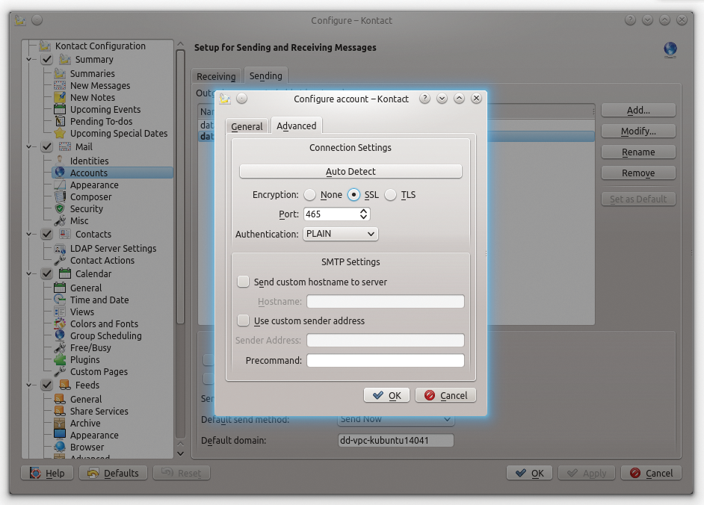Click the Colors and Fonts icon
704x505 pixels.
point(60,324)
